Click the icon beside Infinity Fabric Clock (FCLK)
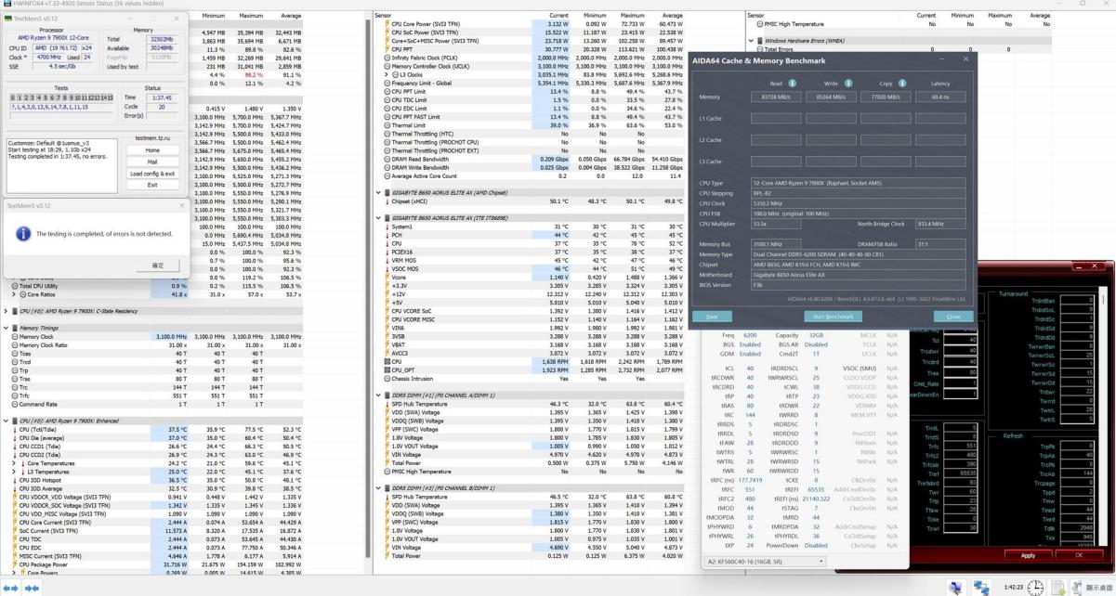Image resolution: width=1116 pixels, height=596 pixels. click(387, 58)
